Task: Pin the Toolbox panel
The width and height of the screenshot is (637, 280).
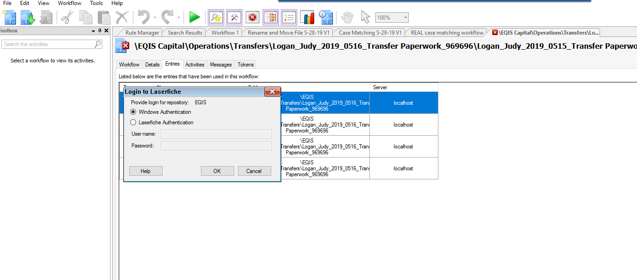Action: [100, 31]
